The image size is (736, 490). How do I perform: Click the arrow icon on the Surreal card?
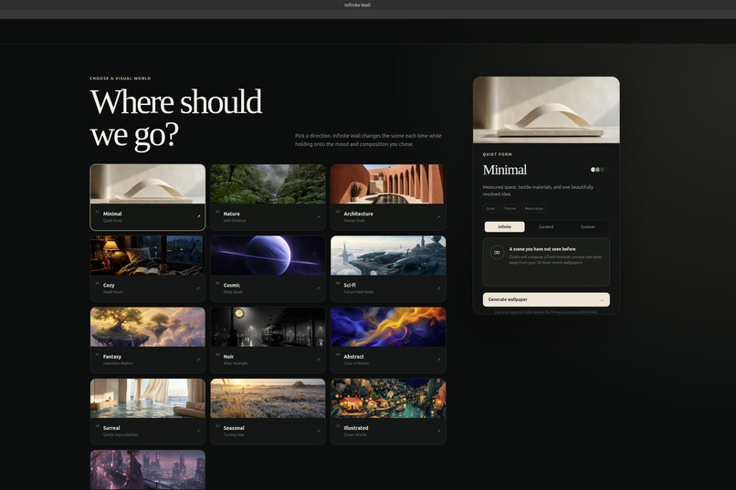click(198, 431)
